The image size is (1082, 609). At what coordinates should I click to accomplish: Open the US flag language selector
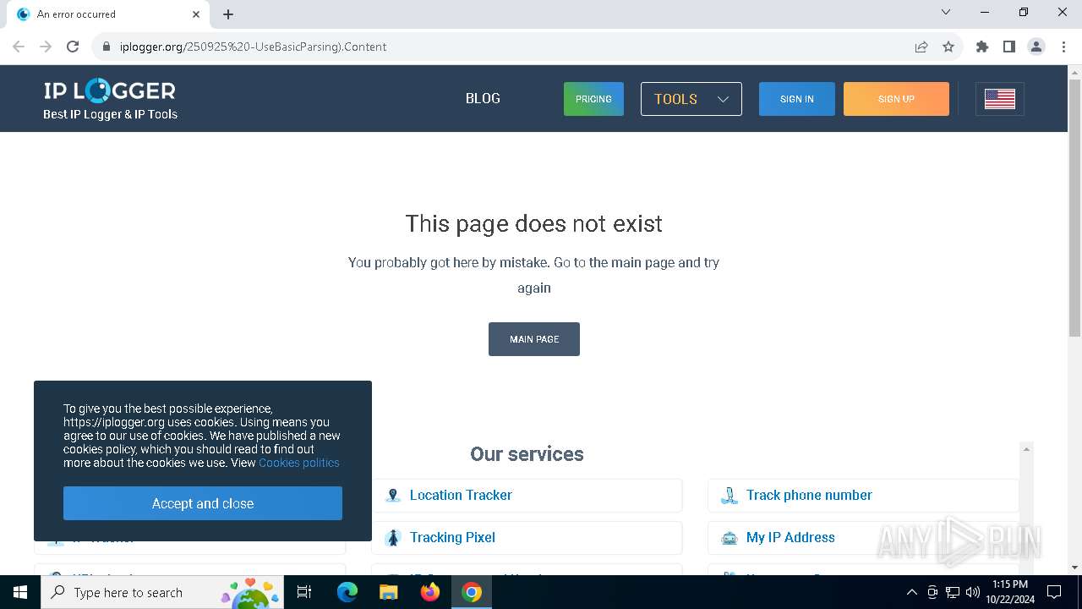[x=1000, y=99]
